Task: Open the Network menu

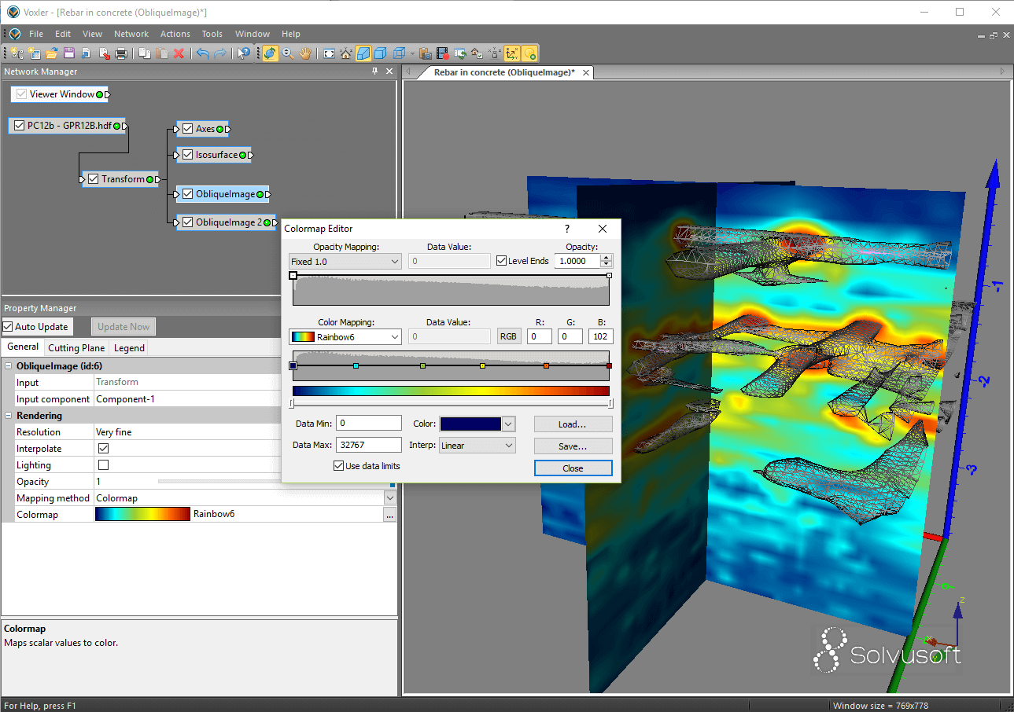Action: tap(131, 34)
